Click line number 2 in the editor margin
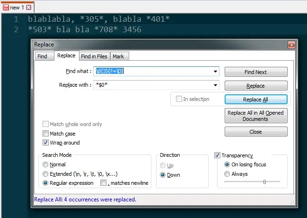307x218 pixels. point(16,30)
